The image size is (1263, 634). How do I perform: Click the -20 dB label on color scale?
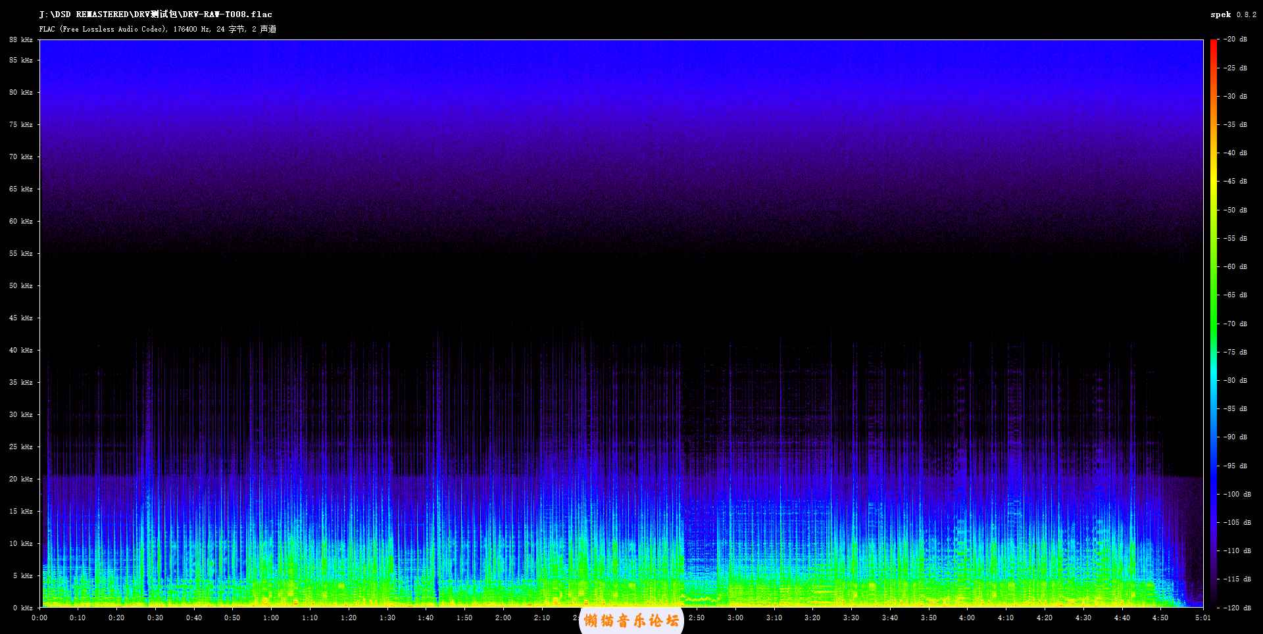pyautogui.click(x=1235, y=39)
